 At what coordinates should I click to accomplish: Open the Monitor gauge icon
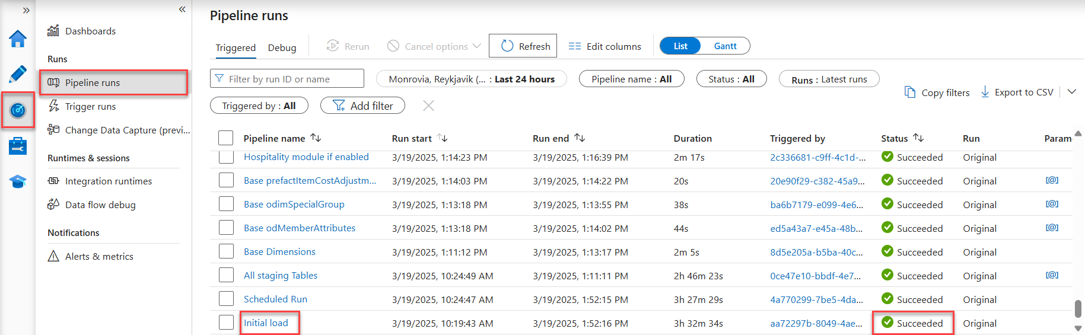tap(18, 110)
